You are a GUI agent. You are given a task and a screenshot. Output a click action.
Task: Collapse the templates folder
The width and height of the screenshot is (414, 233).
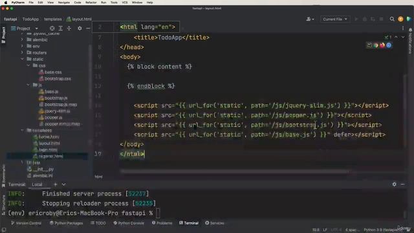click(22, 130)
